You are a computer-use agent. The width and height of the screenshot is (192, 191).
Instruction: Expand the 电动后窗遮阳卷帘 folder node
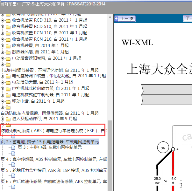[x=2, y=58]
